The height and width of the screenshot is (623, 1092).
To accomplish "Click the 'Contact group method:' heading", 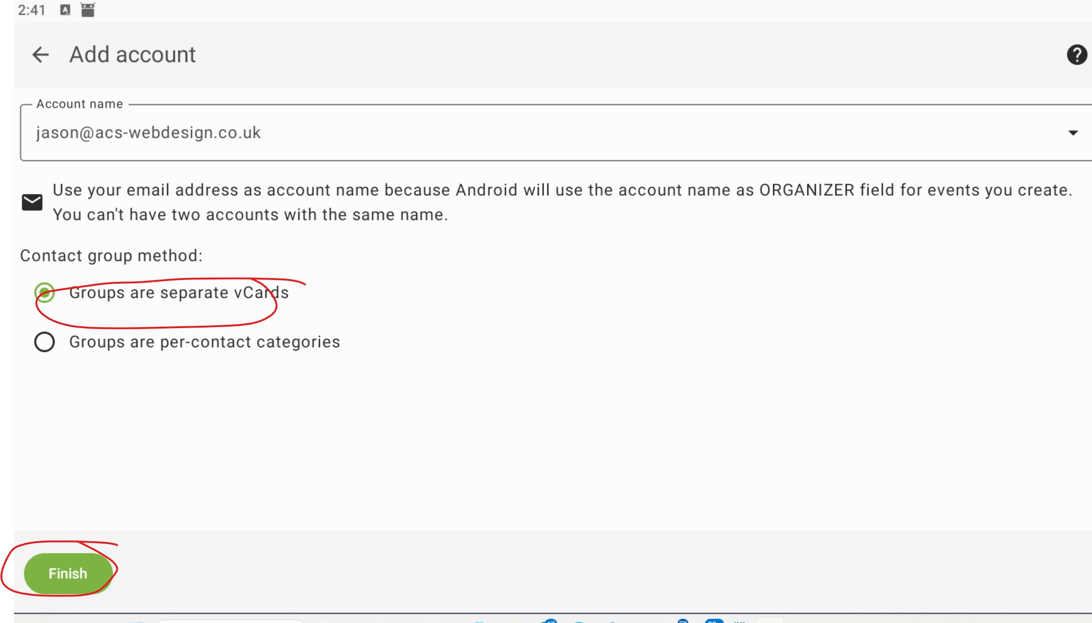I will [111, 256].
